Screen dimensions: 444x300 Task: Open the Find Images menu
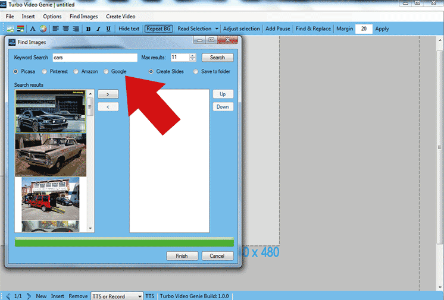tap(83, 17)
